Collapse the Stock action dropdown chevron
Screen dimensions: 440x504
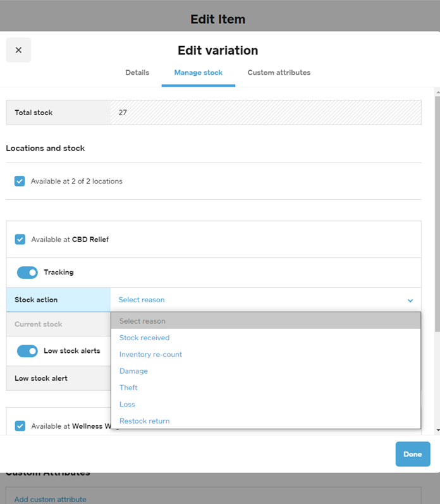410,300
